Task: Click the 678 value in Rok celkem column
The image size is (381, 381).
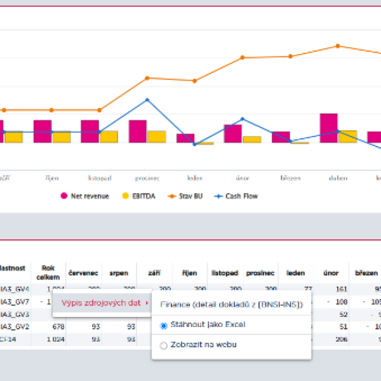Action: click(53, 326)
